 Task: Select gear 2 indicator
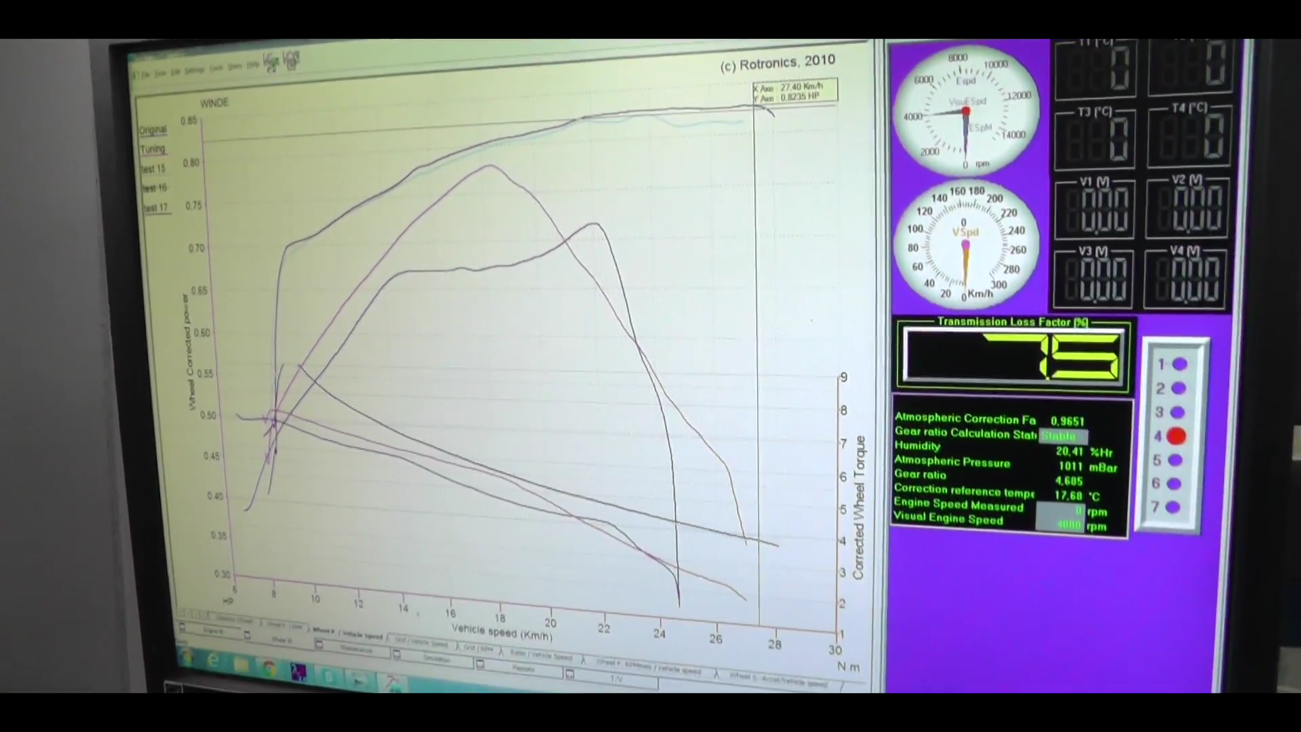coord(1179,388)
